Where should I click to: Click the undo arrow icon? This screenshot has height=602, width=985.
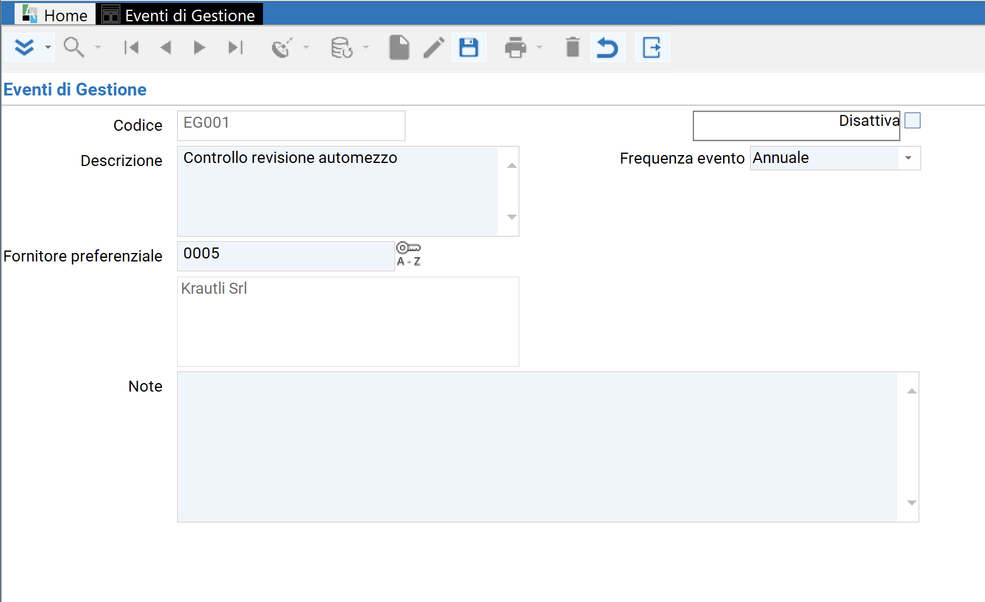pyautogui.click(x=608, y=47)
